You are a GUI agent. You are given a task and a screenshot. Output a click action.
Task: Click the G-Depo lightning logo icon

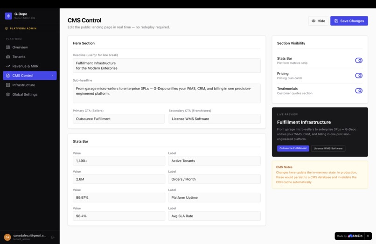pos(8,16)
